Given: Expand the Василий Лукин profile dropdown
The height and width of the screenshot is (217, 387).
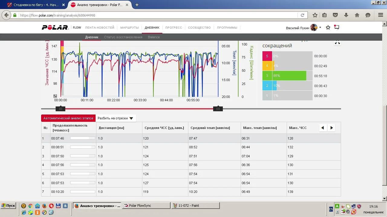Looking at the screenshot, I should (x=320, y=28).
